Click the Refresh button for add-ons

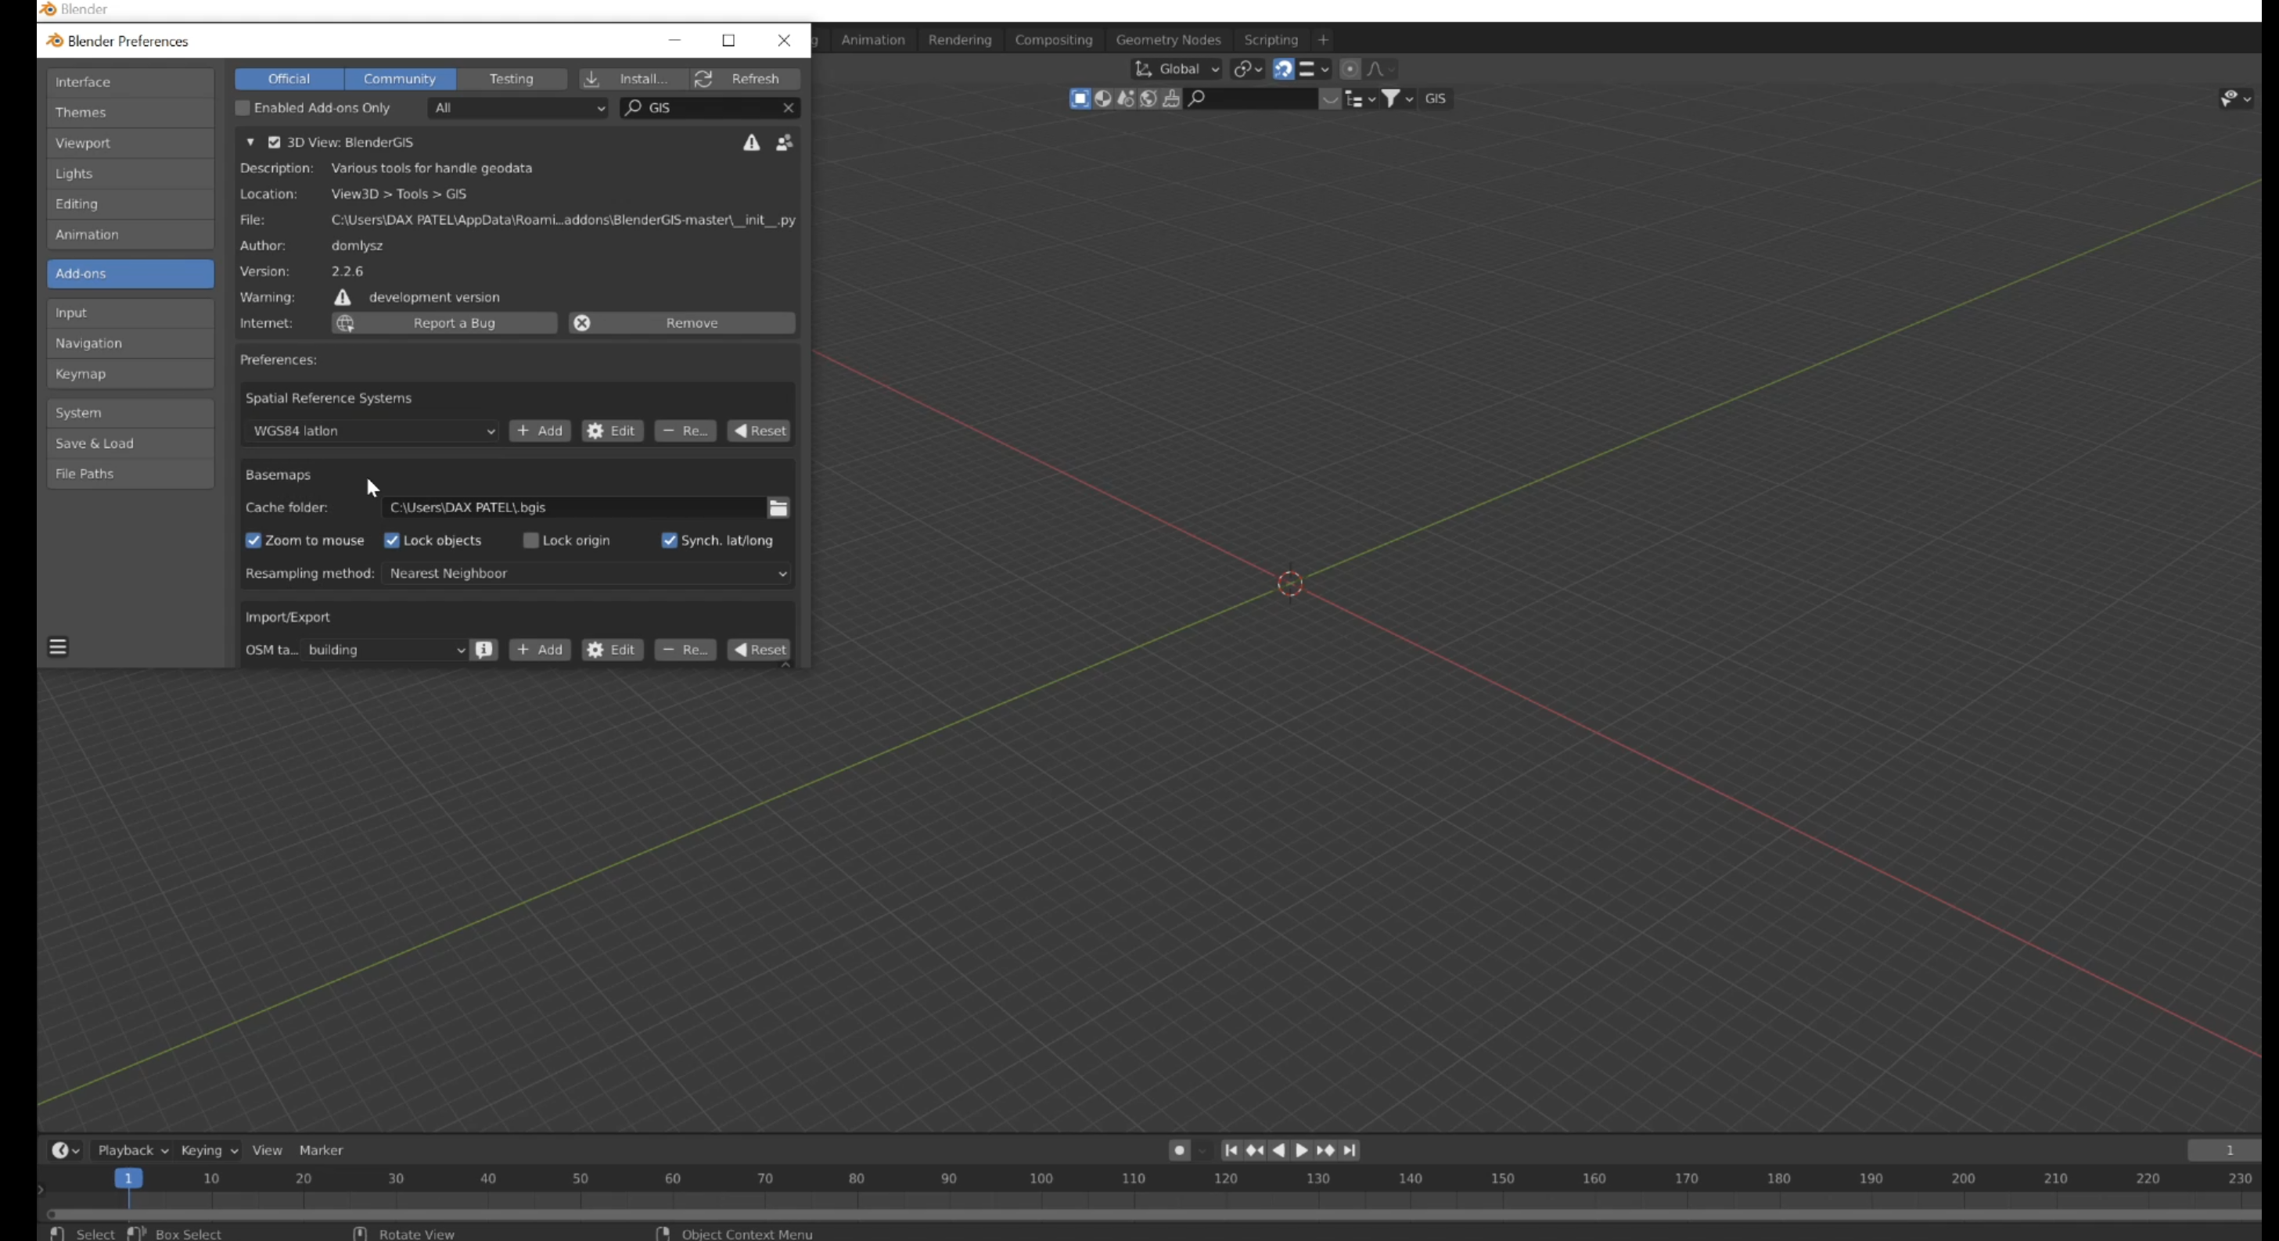pos(743,79)
